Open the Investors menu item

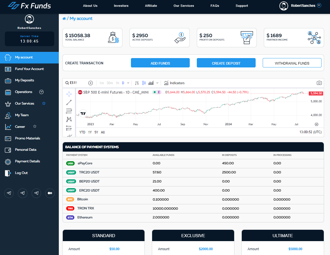click(x=121, y=6)
